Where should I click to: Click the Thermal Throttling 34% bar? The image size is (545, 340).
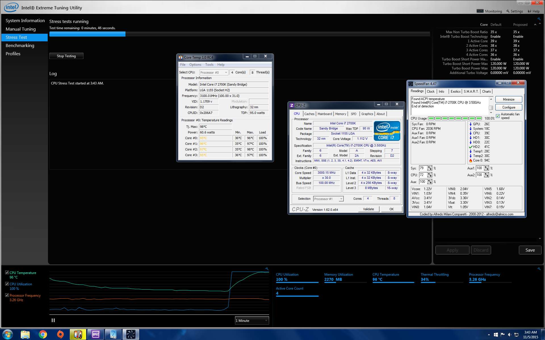(x=442, y=282)
